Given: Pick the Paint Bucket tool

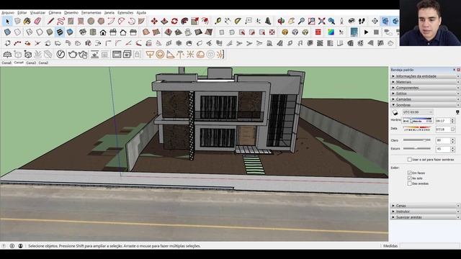Looking at the screenshot, I should click(27, 21).
